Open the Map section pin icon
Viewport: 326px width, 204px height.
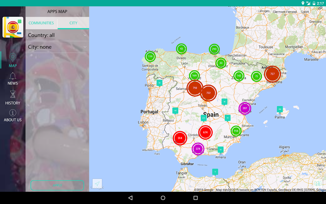(13, 57)
